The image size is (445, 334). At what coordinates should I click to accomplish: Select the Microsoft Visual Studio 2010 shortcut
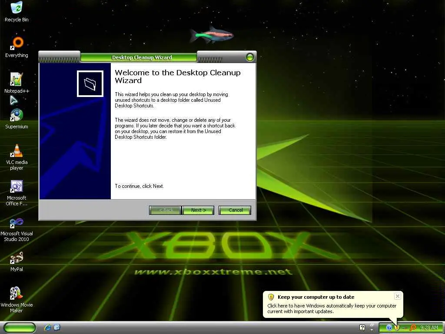[17, 229]
